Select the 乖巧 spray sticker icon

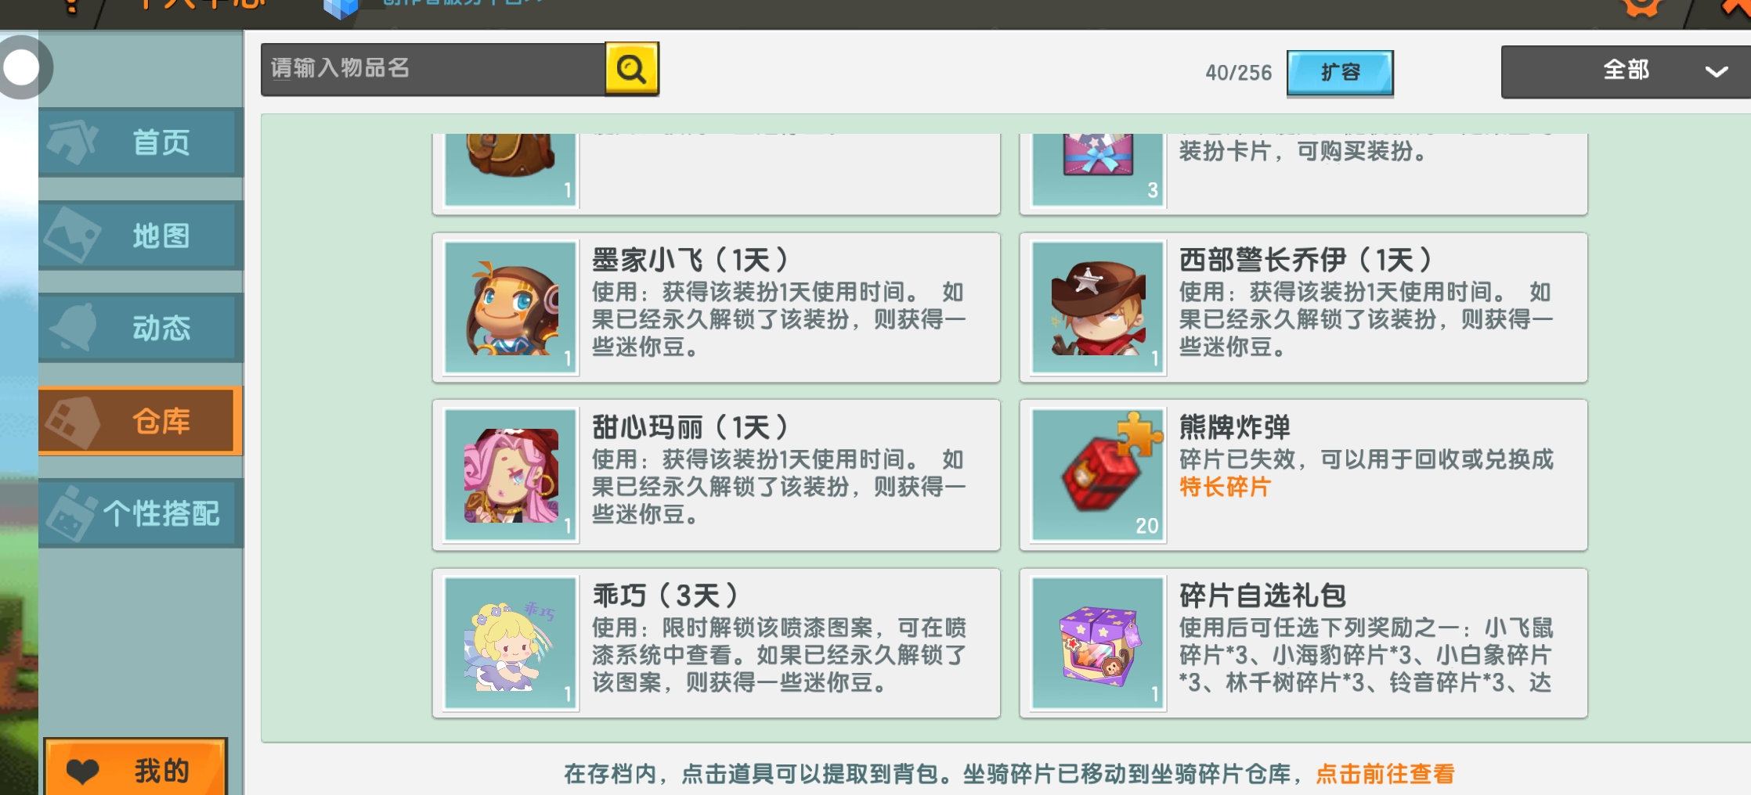tap(511, 643)
